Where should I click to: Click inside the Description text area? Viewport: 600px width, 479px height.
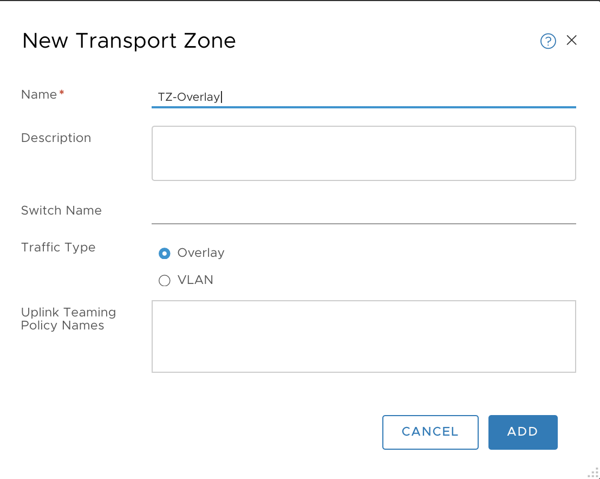point(363,153)
